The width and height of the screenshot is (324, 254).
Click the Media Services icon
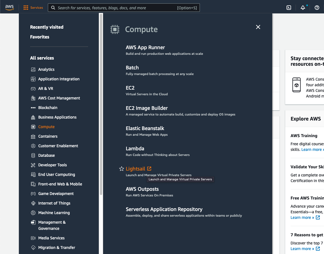point(33,238)
